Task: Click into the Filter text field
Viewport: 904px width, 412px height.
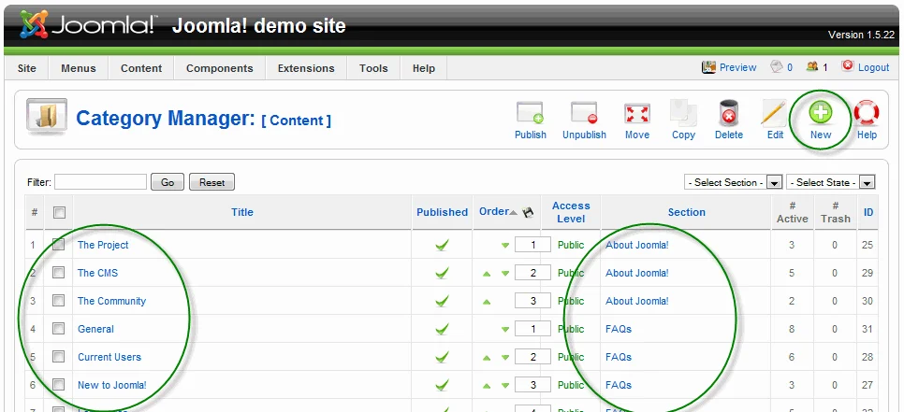Action: [100, 182]
